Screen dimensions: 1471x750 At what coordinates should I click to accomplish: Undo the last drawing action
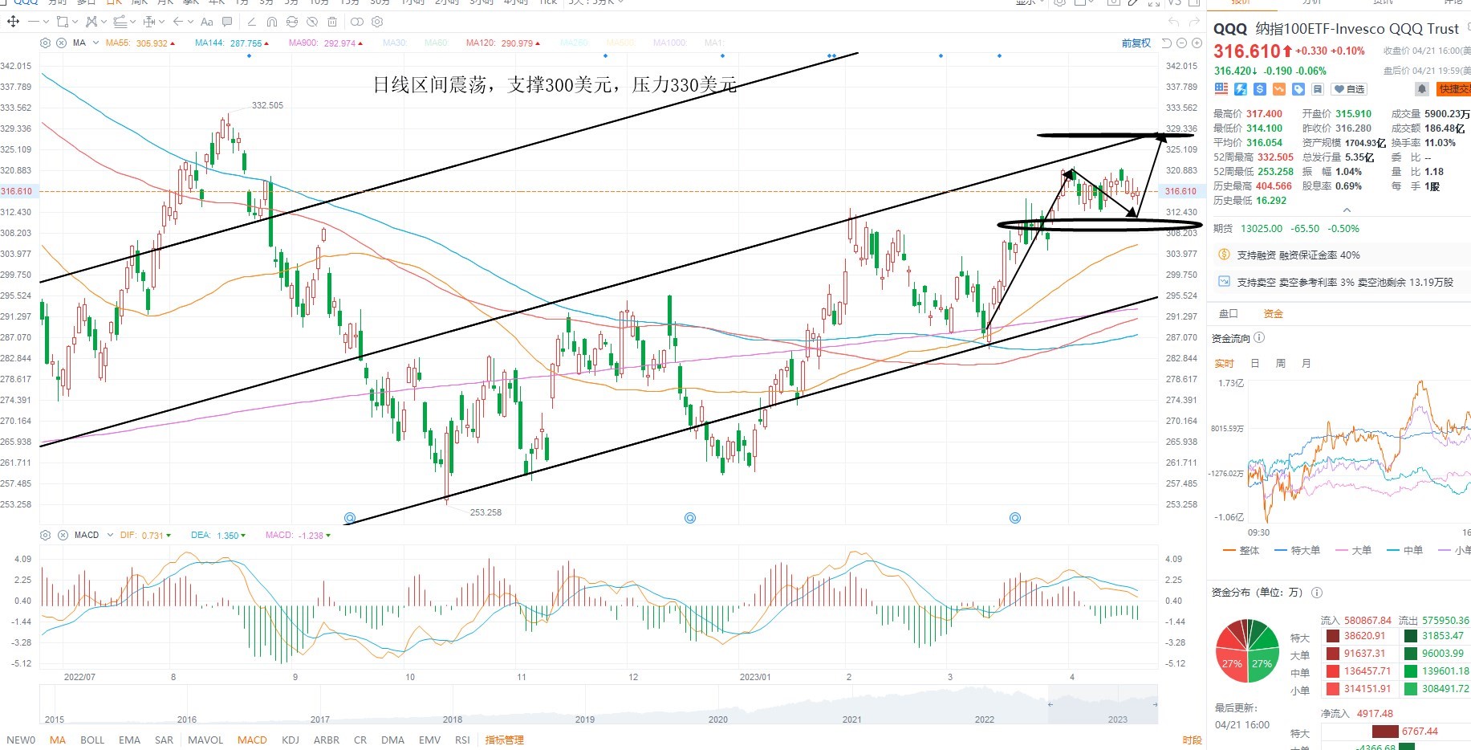(1174, 22)
